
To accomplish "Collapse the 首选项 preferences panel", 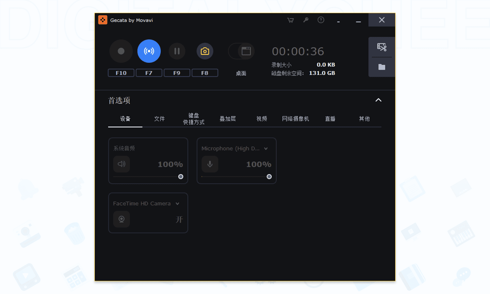I will coord(378,100).
